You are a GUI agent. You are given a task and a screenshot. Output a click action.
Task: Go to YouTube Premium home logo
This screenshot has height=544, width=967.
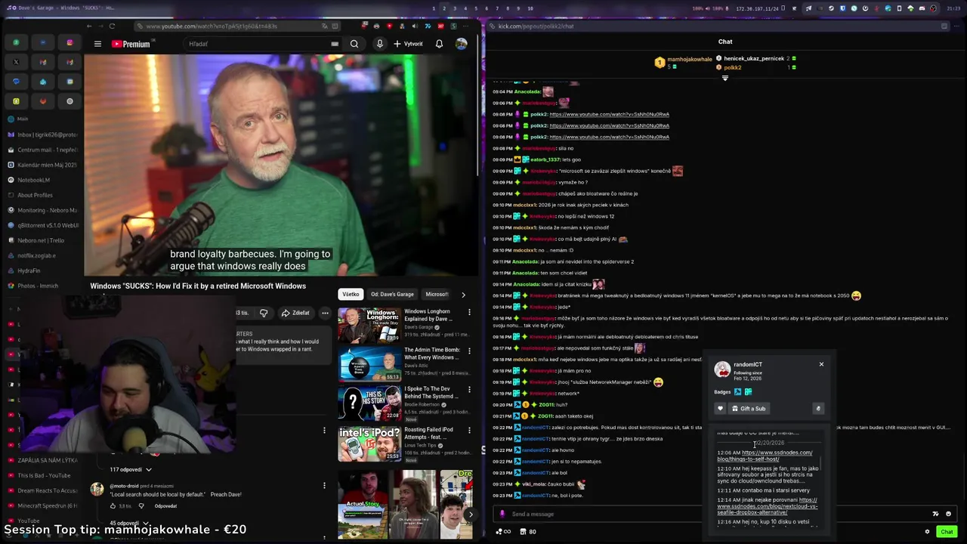pos(131,44)
